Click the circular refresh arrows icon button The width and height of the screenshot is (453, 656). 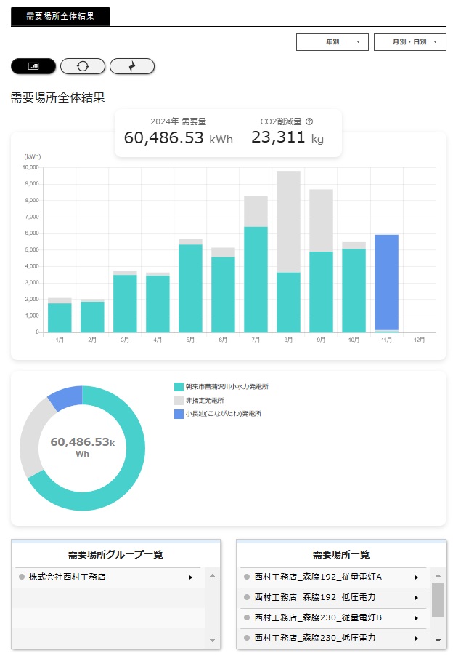tap(83, 66)
